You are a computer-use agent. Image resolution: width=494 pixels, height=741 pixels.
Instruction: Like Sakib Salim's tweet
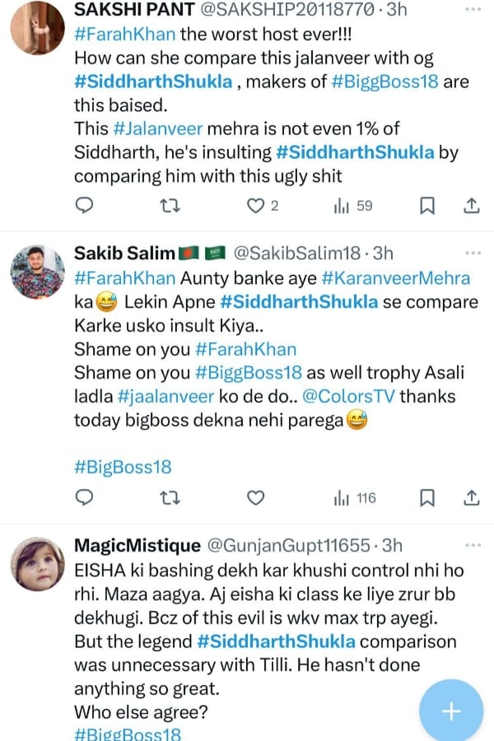click(x=257, y=496)
